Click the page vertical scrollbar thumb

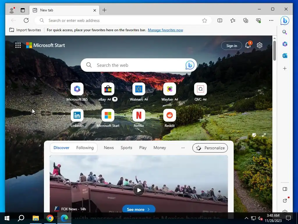274,51
